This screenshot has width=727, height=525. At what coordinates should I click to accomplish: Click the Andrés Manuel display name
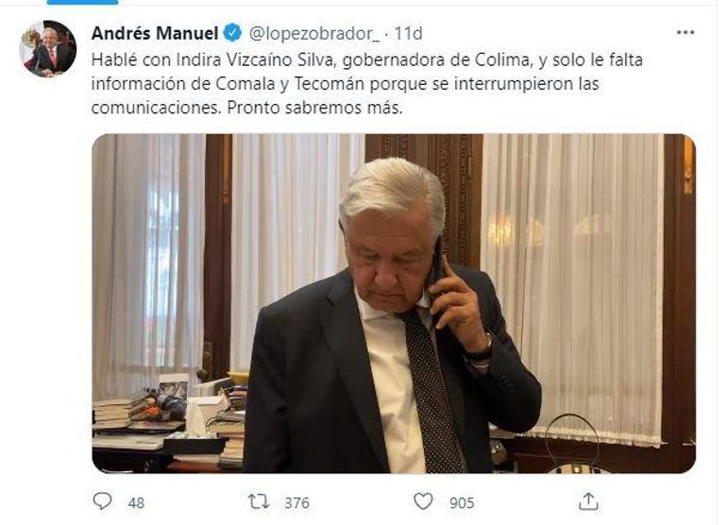coord(155,33)
